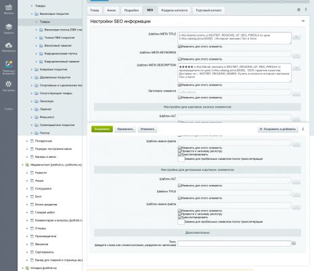Expand the Ламинат tree node

[32, 109]
